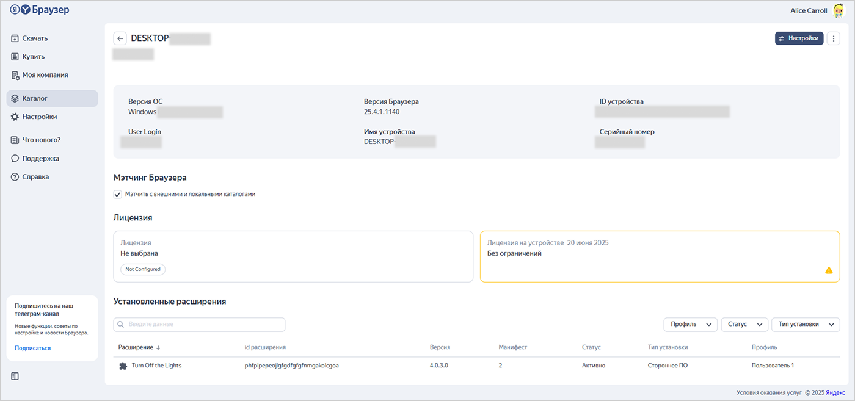Viewport: 855px width, 401px height.
Task: Click the Yandex Browser logo
Action: 39,10
